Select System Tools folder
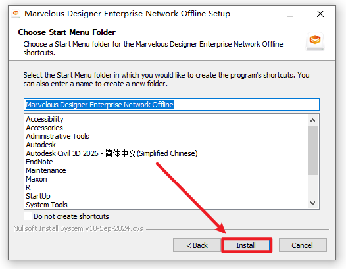The image size is (346, 269). (47, 205)
